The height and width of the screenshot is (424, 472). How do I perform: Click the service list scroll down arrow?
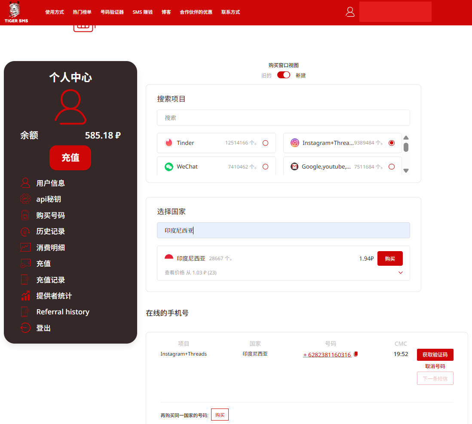click(406, 171)
